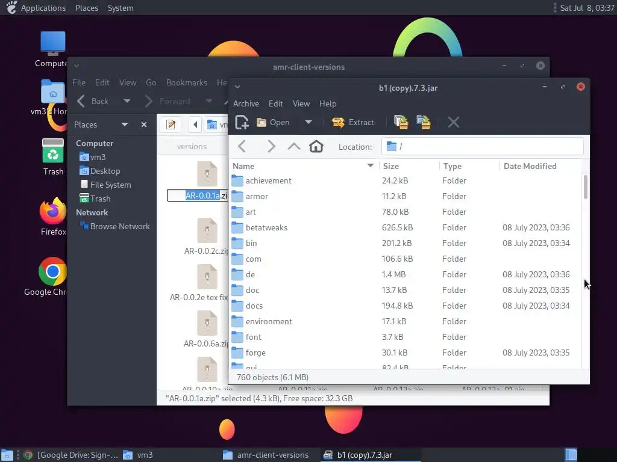Create new archive icon in toolbar
This screenshot has width=617, height=462.
[242, 122]
